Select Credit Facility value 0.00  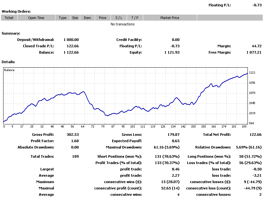pyautogui.click(x=176, y=40)
